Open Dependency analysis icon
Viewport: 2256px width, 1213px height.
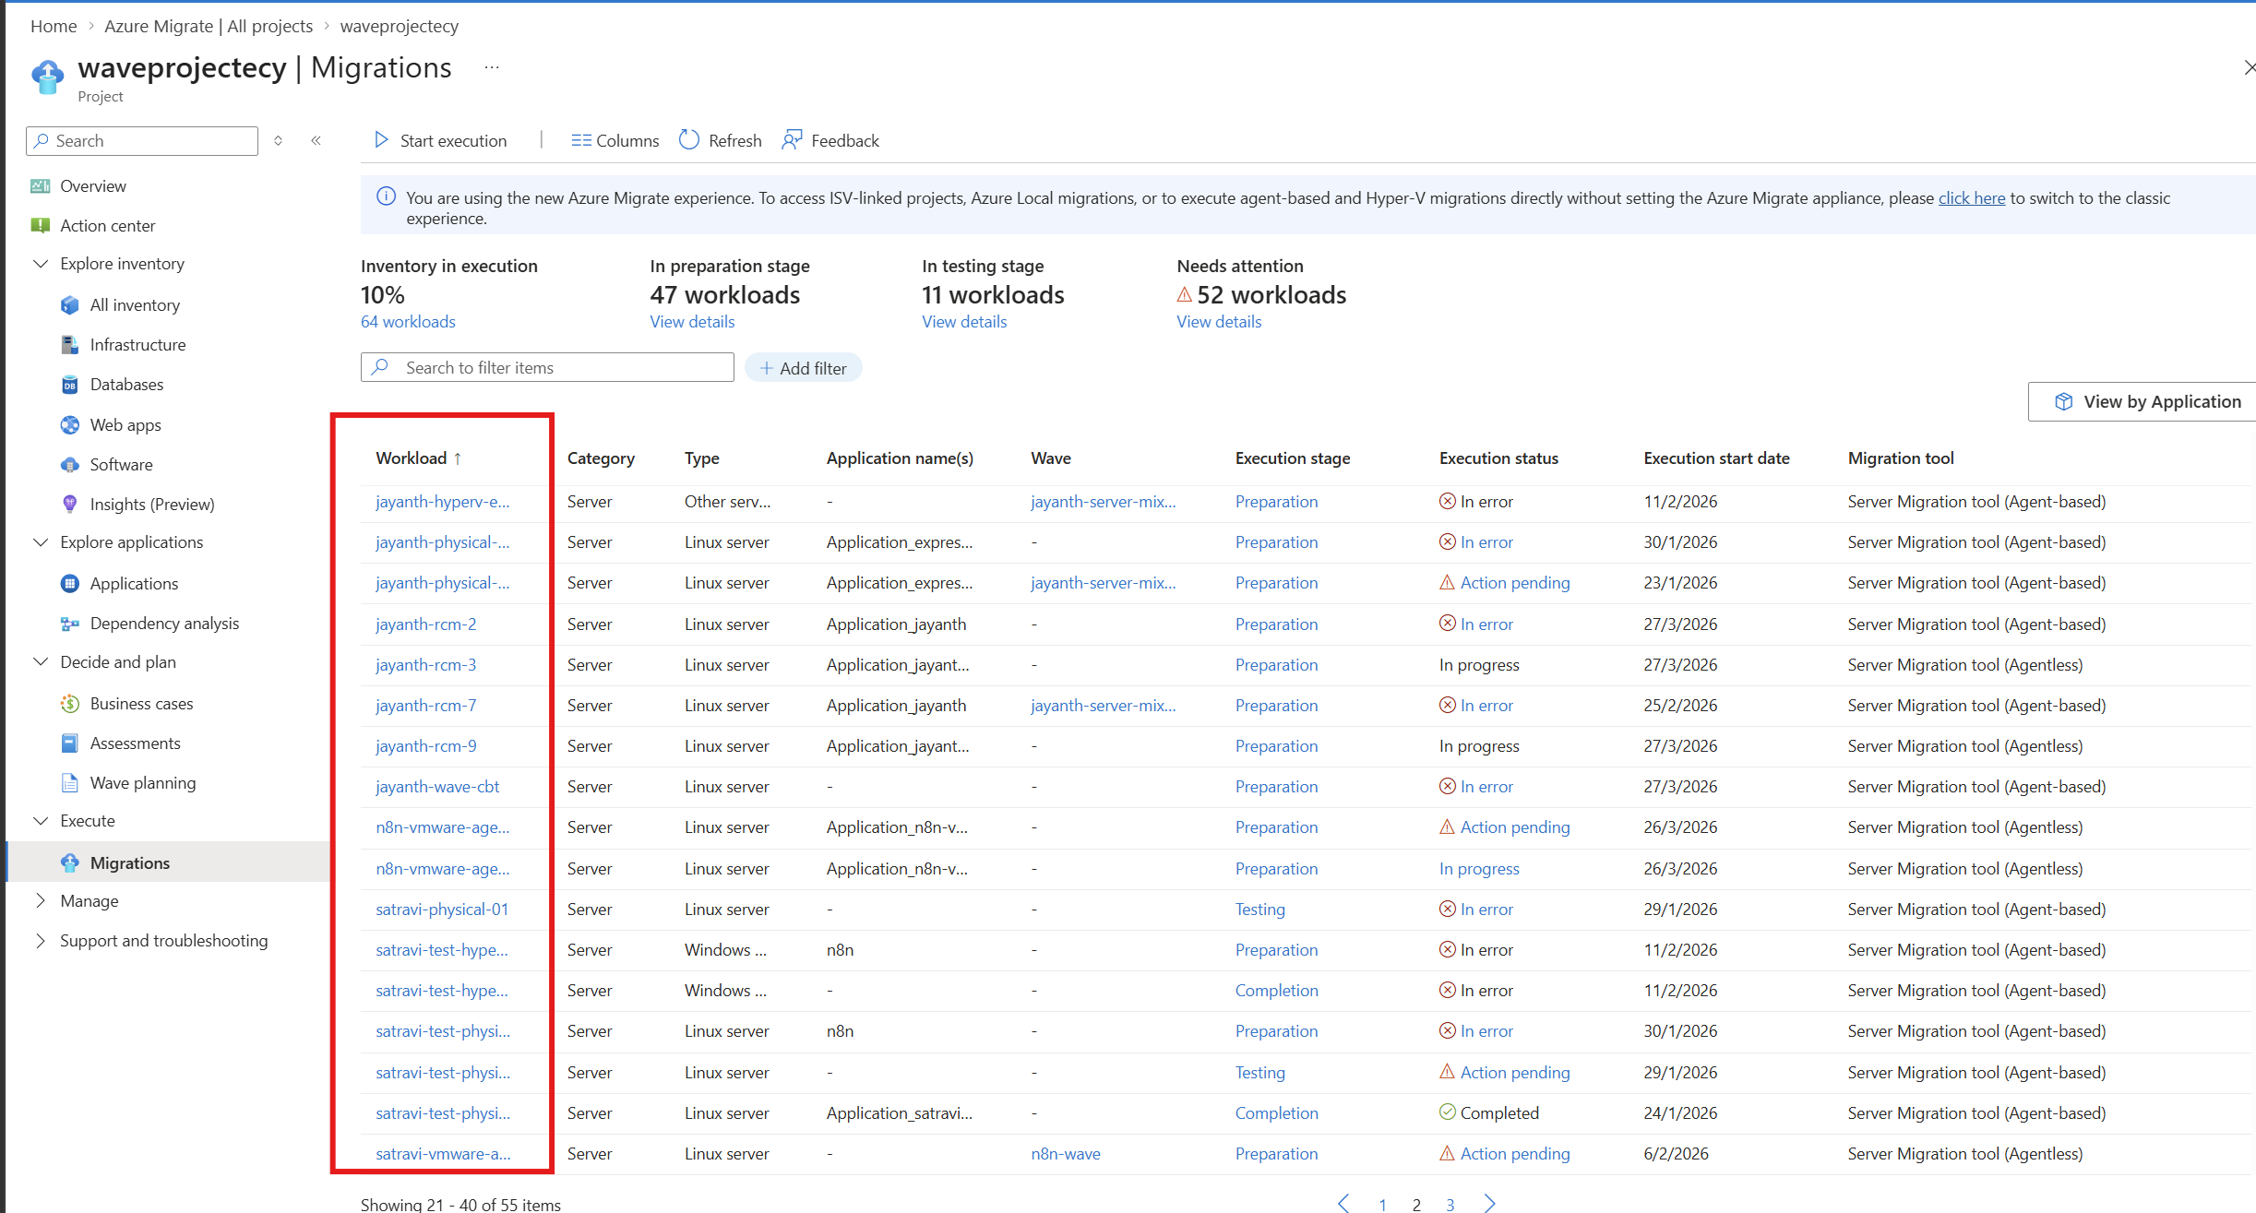(70, 624)
